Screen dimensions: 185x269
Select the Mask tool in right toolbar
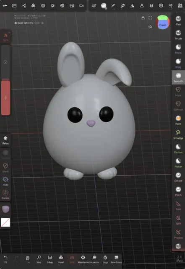pyautogui.click(x=178, y=92)
